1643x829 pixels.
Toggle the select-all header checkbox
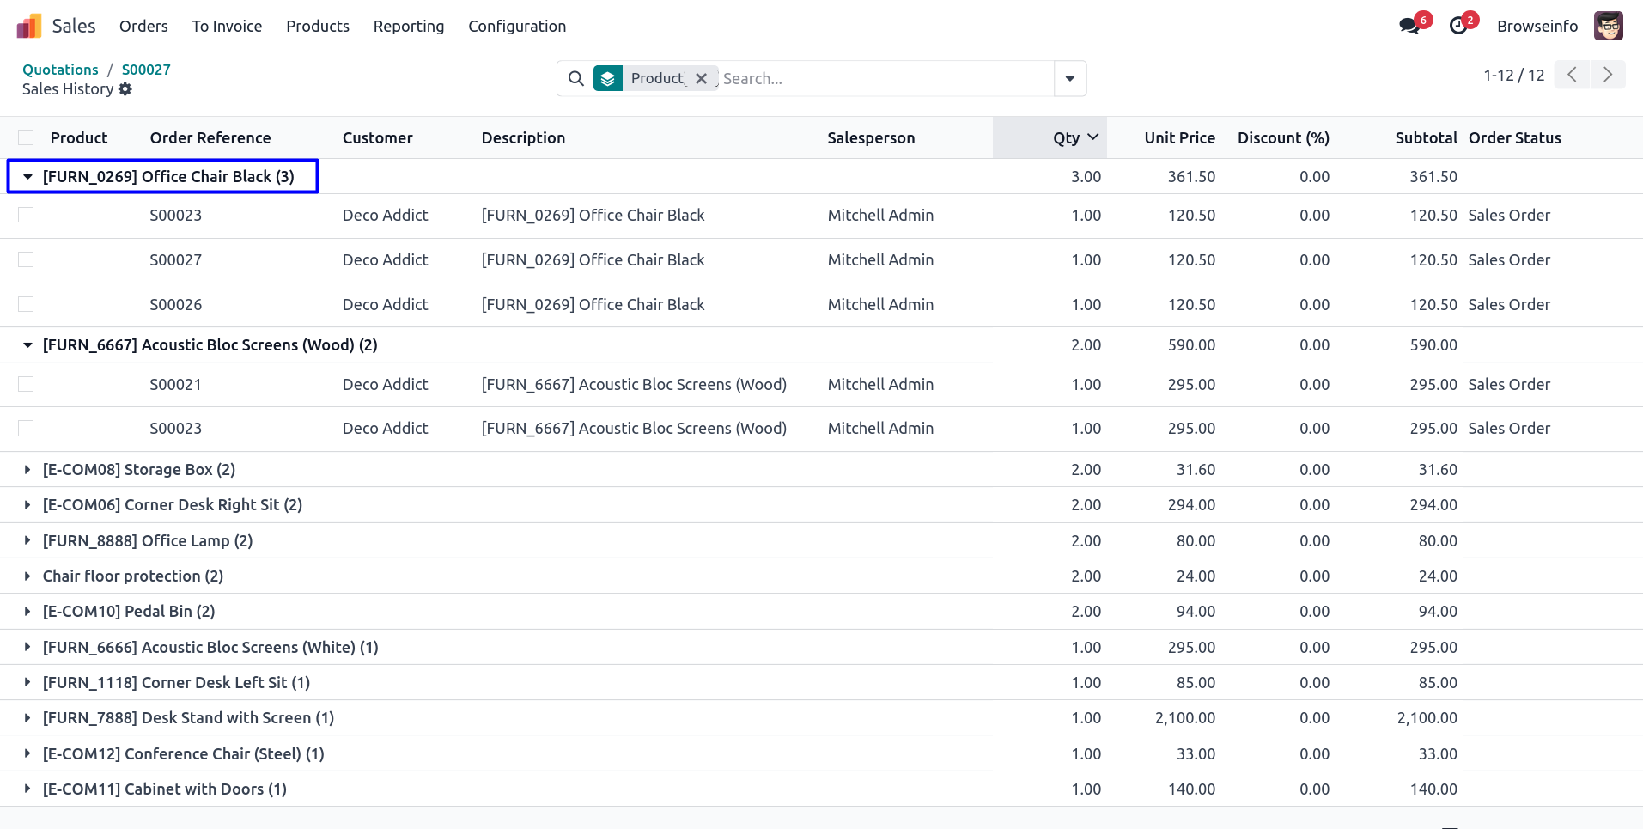pyautogui.click(x=26, y=138)
